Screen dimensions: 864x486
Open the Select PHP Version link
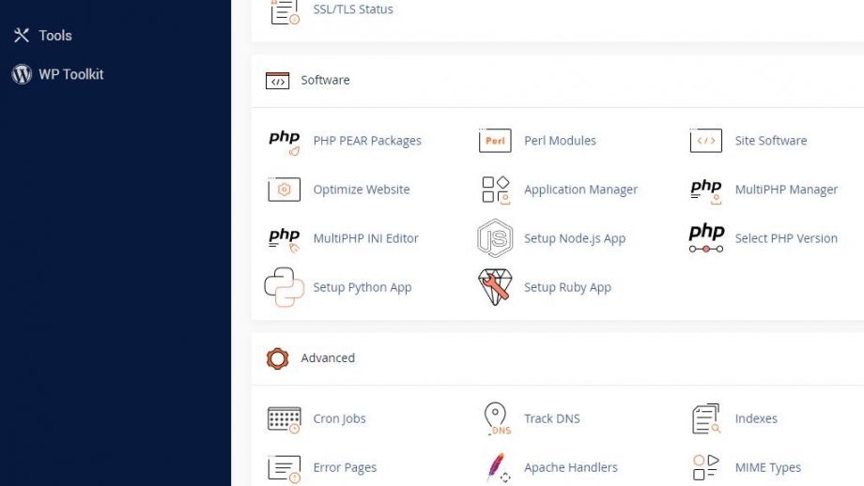click(x=786, y=238)
